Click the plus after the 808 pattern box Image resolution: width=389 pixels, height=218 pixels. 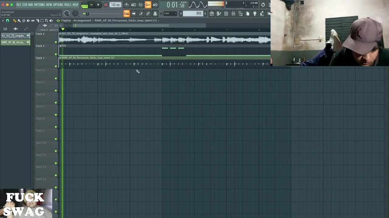point(205,13)
